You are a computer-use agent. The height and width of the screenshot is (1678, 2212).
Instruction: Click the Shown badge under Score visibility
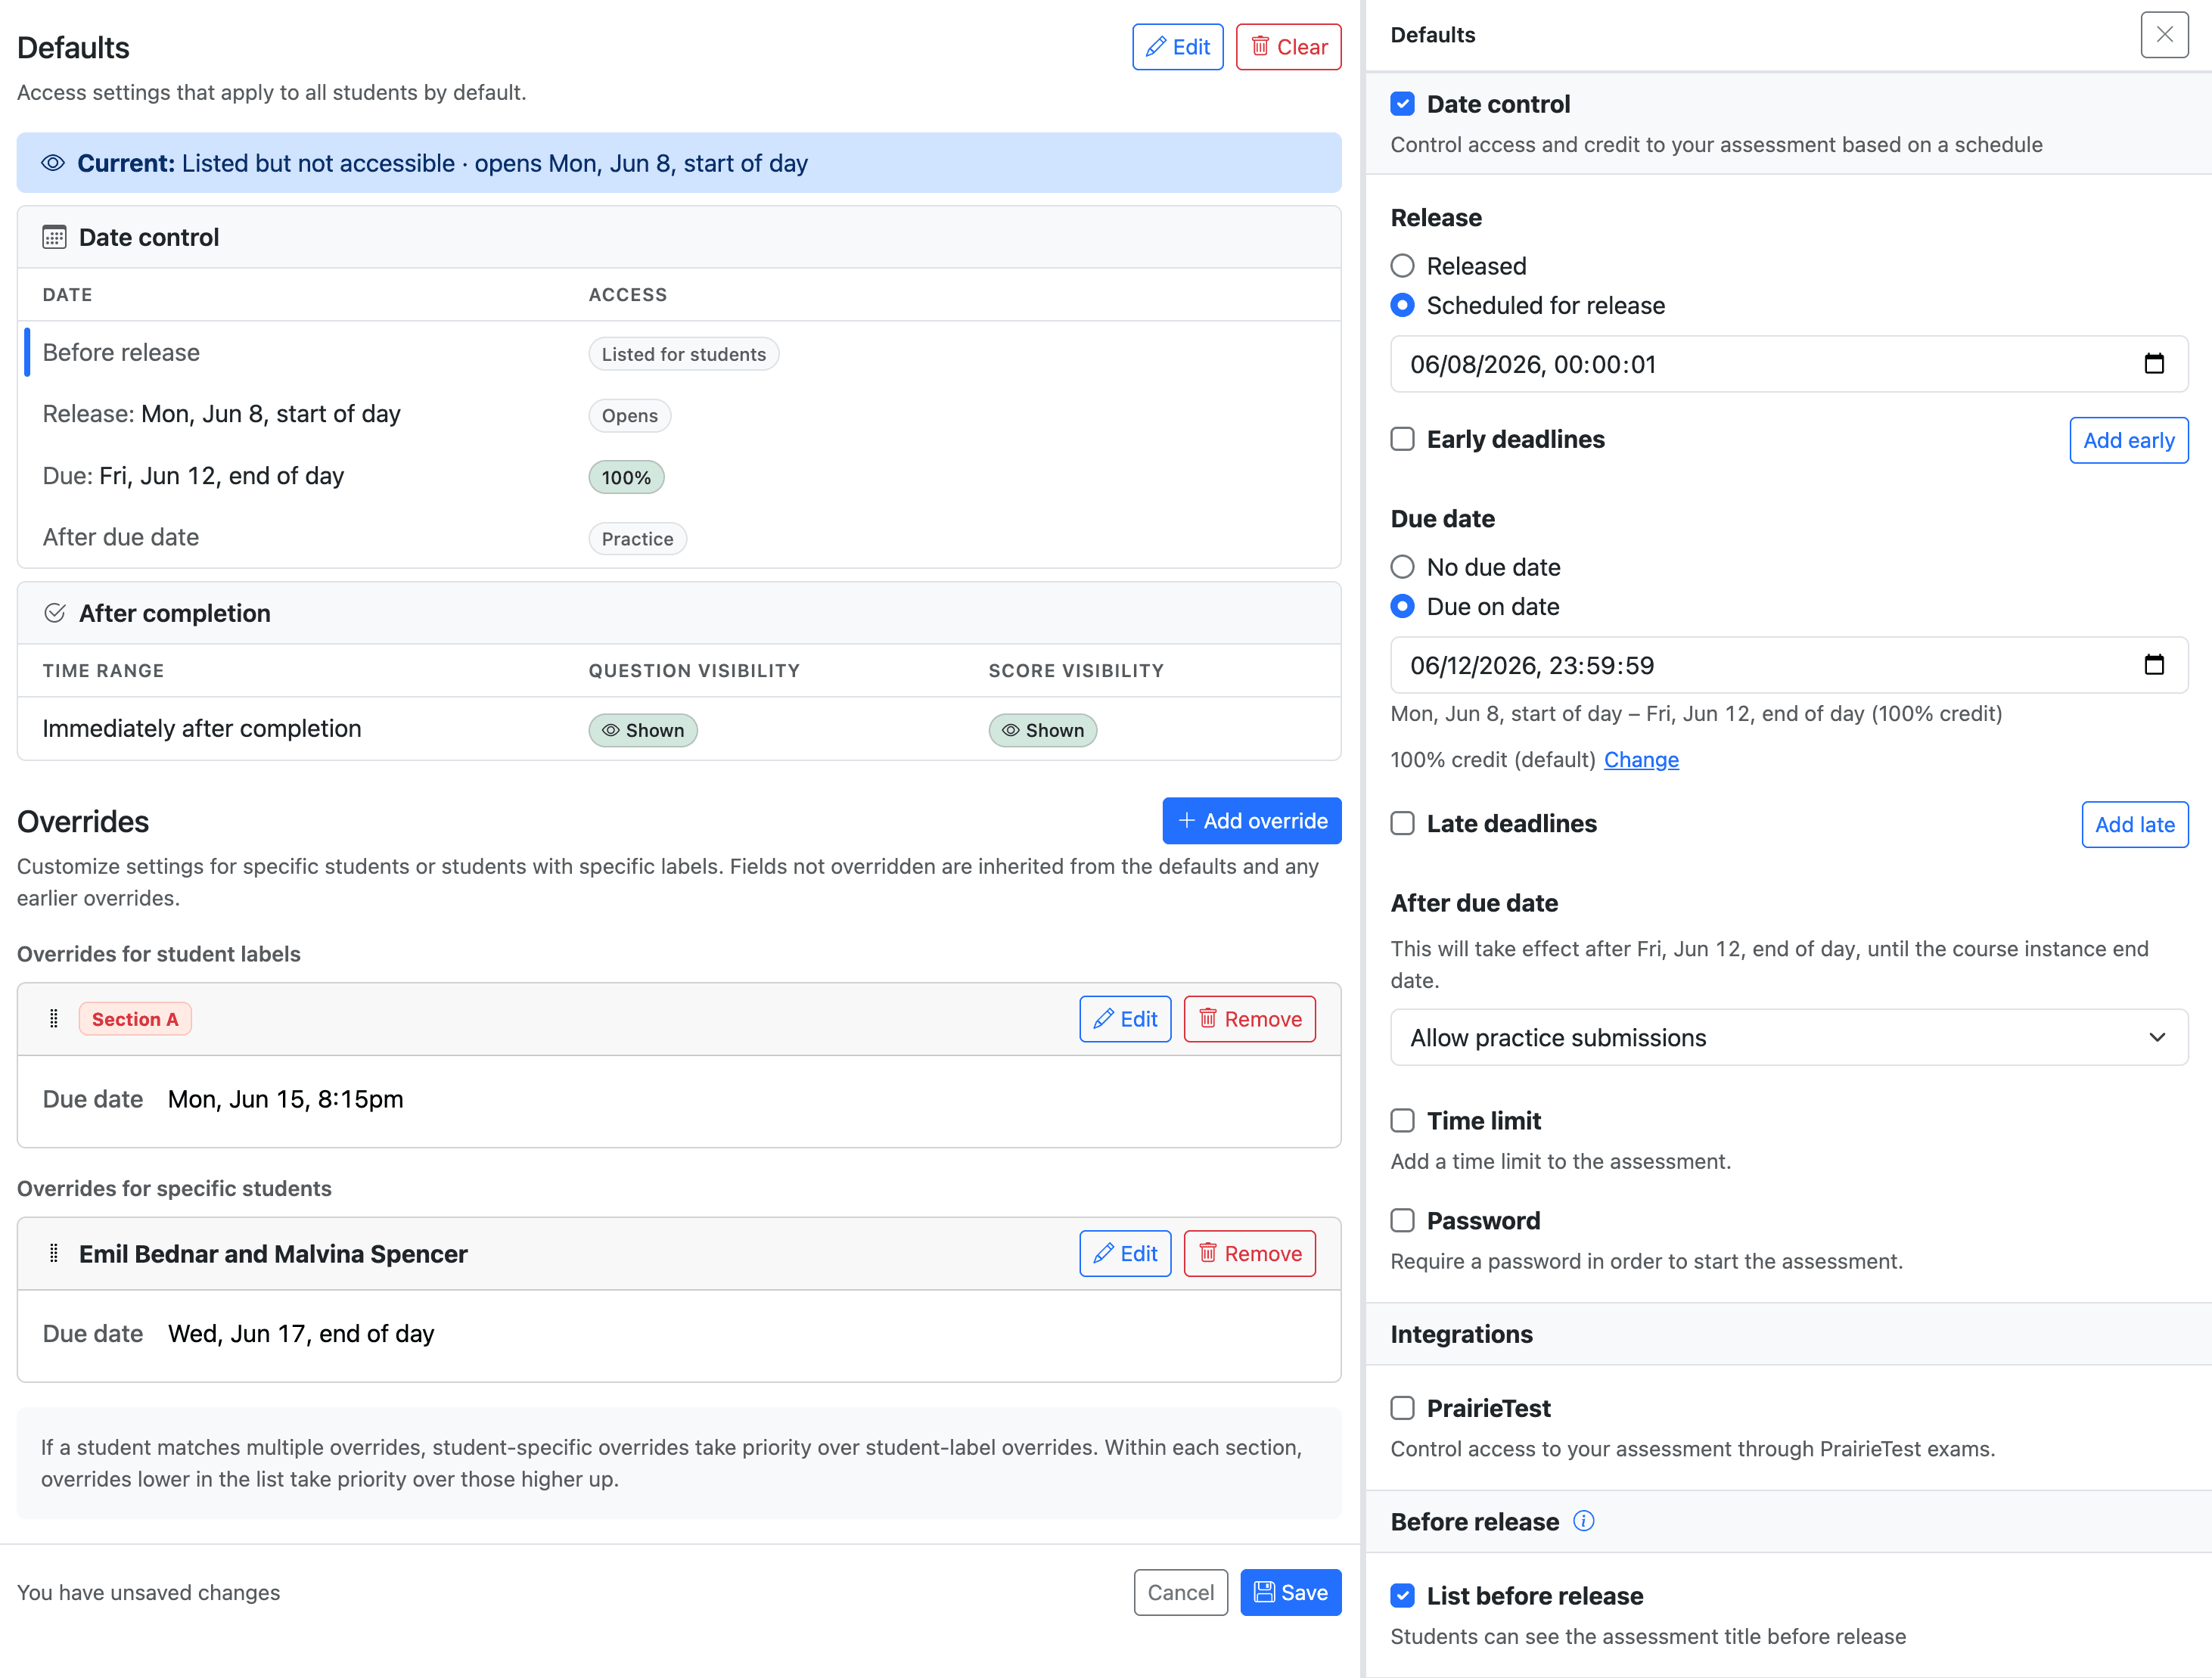coord(1043,730)
